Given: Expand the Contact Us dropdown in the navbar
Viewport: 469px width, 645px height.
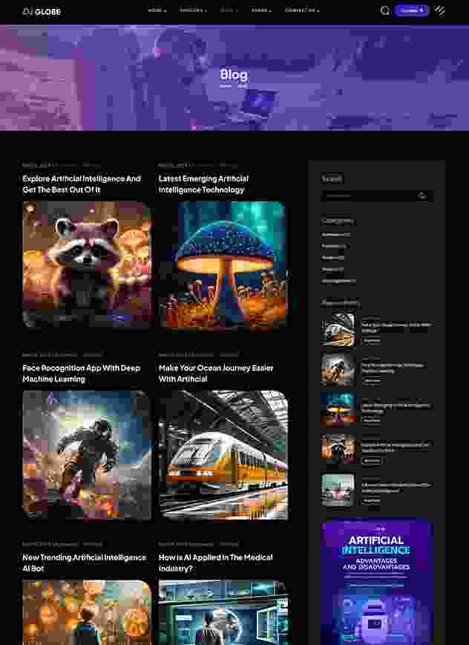Looking at the screenshot, I should click(302, 11).
